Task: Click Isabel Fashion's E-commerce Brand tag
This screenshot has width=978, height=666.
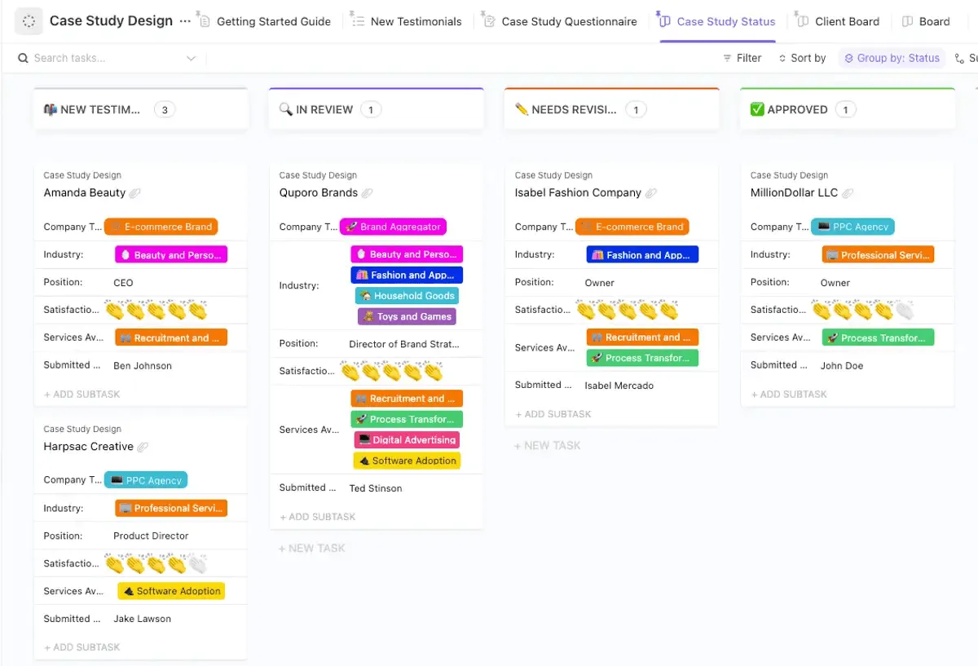Action: (632, 227)
